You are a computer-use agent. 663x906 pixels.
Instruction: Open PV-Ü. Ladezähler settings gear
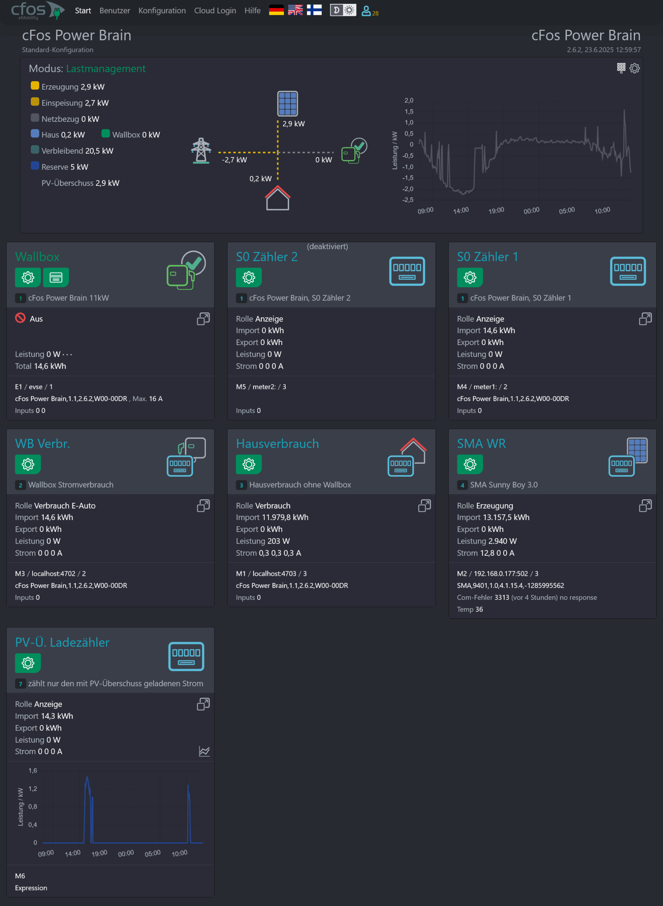(x=28, y=663)
